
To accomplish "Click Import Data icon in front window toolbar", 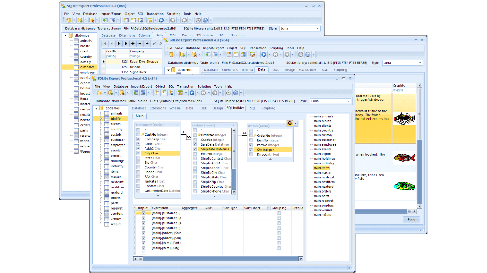I will 136,93.
